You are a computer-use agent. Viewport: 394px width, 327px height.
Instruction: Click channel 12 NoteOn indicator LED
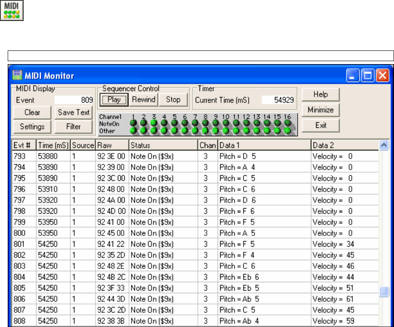[x=246, y=123]
